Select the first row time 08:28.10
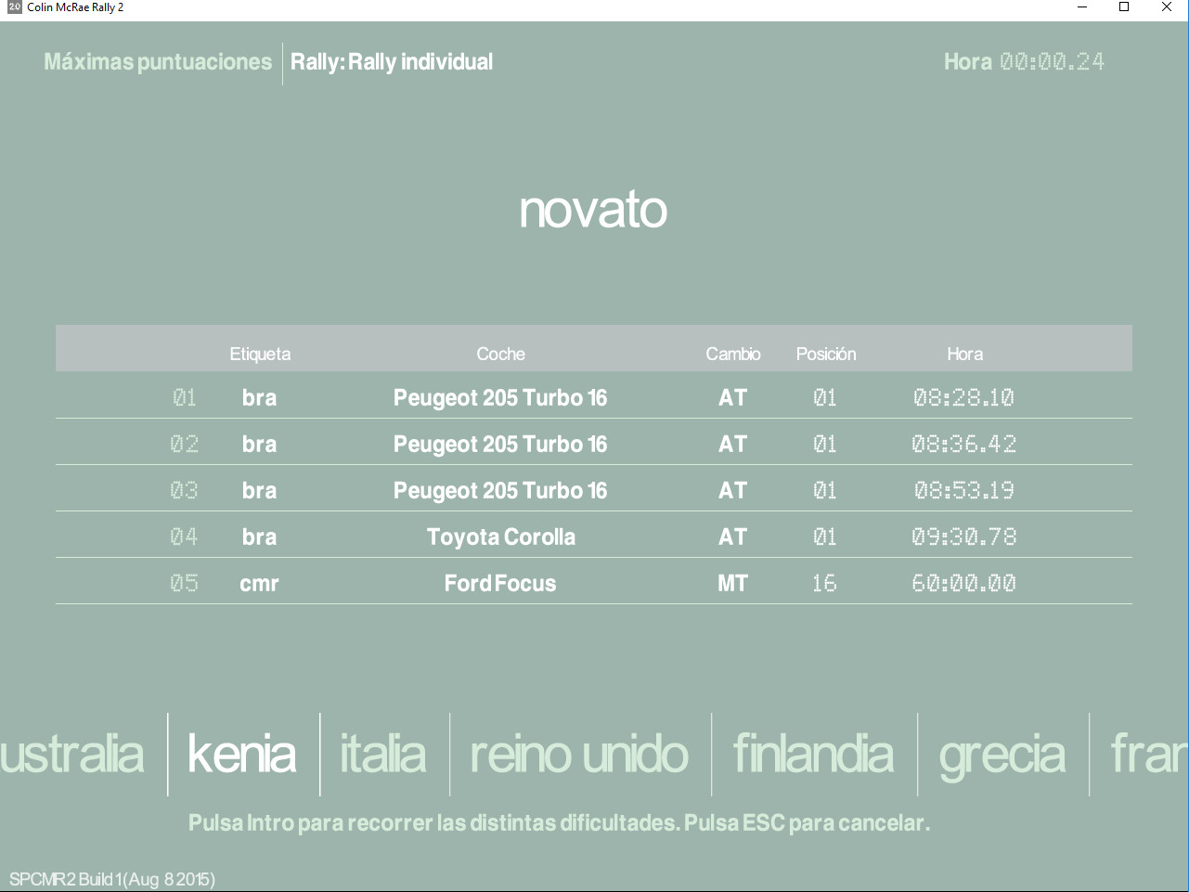The width and height of the screenshot is (1189, 892). [x=963, y=397]
